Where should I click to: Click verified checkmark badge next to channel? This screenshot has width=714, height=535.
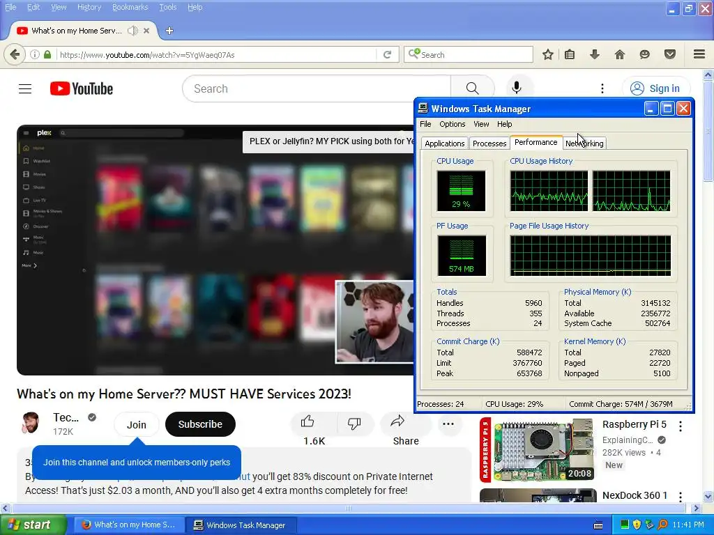point(92,417)
